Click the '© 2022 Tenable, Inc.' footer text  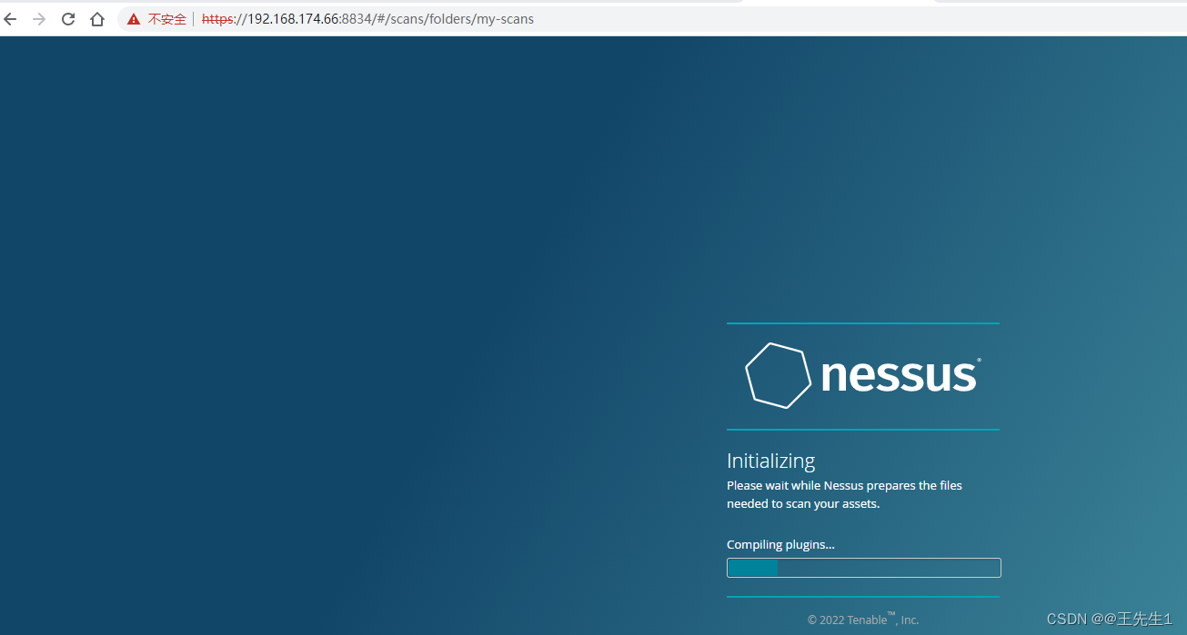[x=863, y=620]
